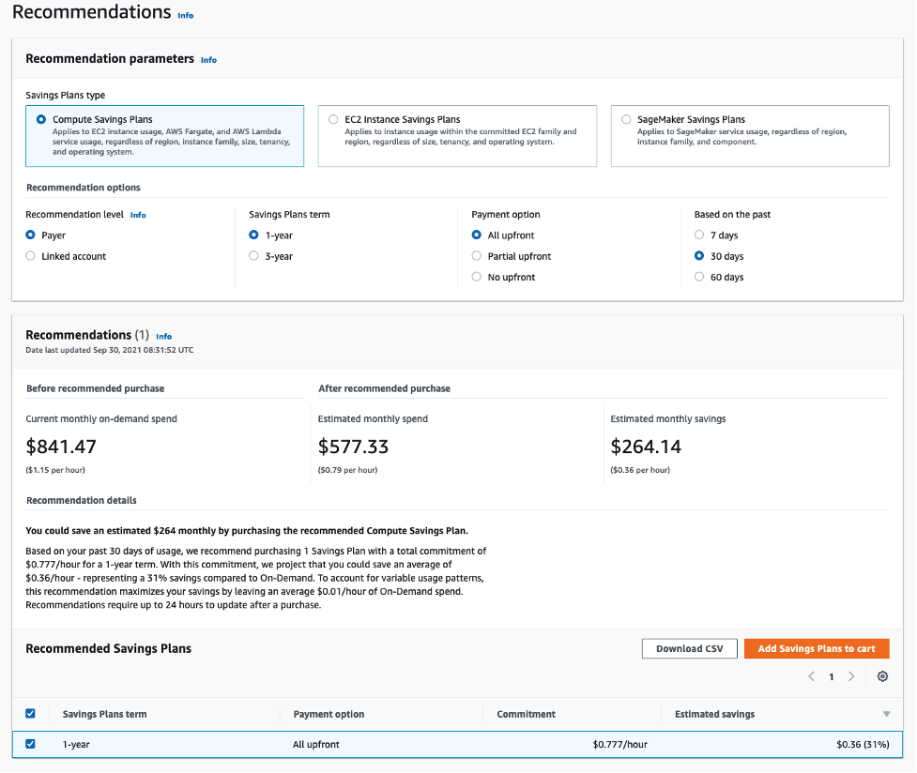Go to next page of savings plans
This screenshot has width=917, height=773.
(851, 676)
